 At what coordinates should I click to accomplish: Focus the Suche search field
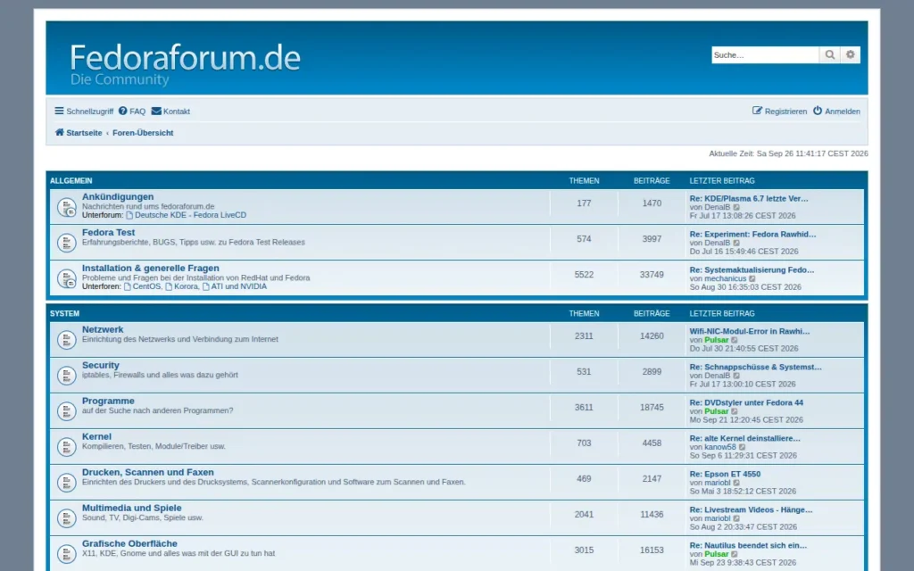765,54
